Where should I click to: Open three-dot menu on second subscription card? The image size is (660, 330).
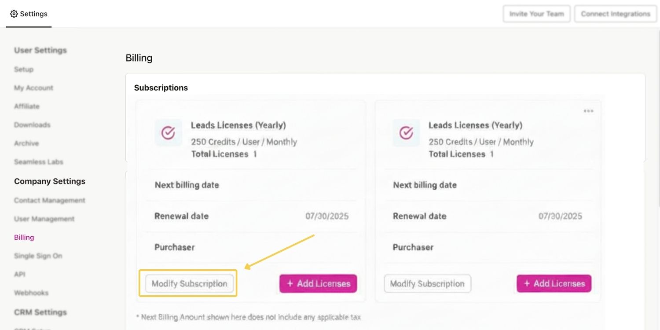tap(588, 111)
